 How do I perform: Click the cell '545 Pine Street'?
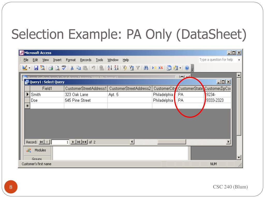pyautogui.click(x=86, y=100)
